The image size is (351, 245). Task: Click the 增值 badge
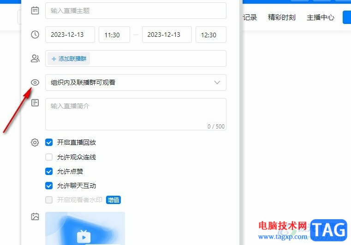tap(113, 200)
